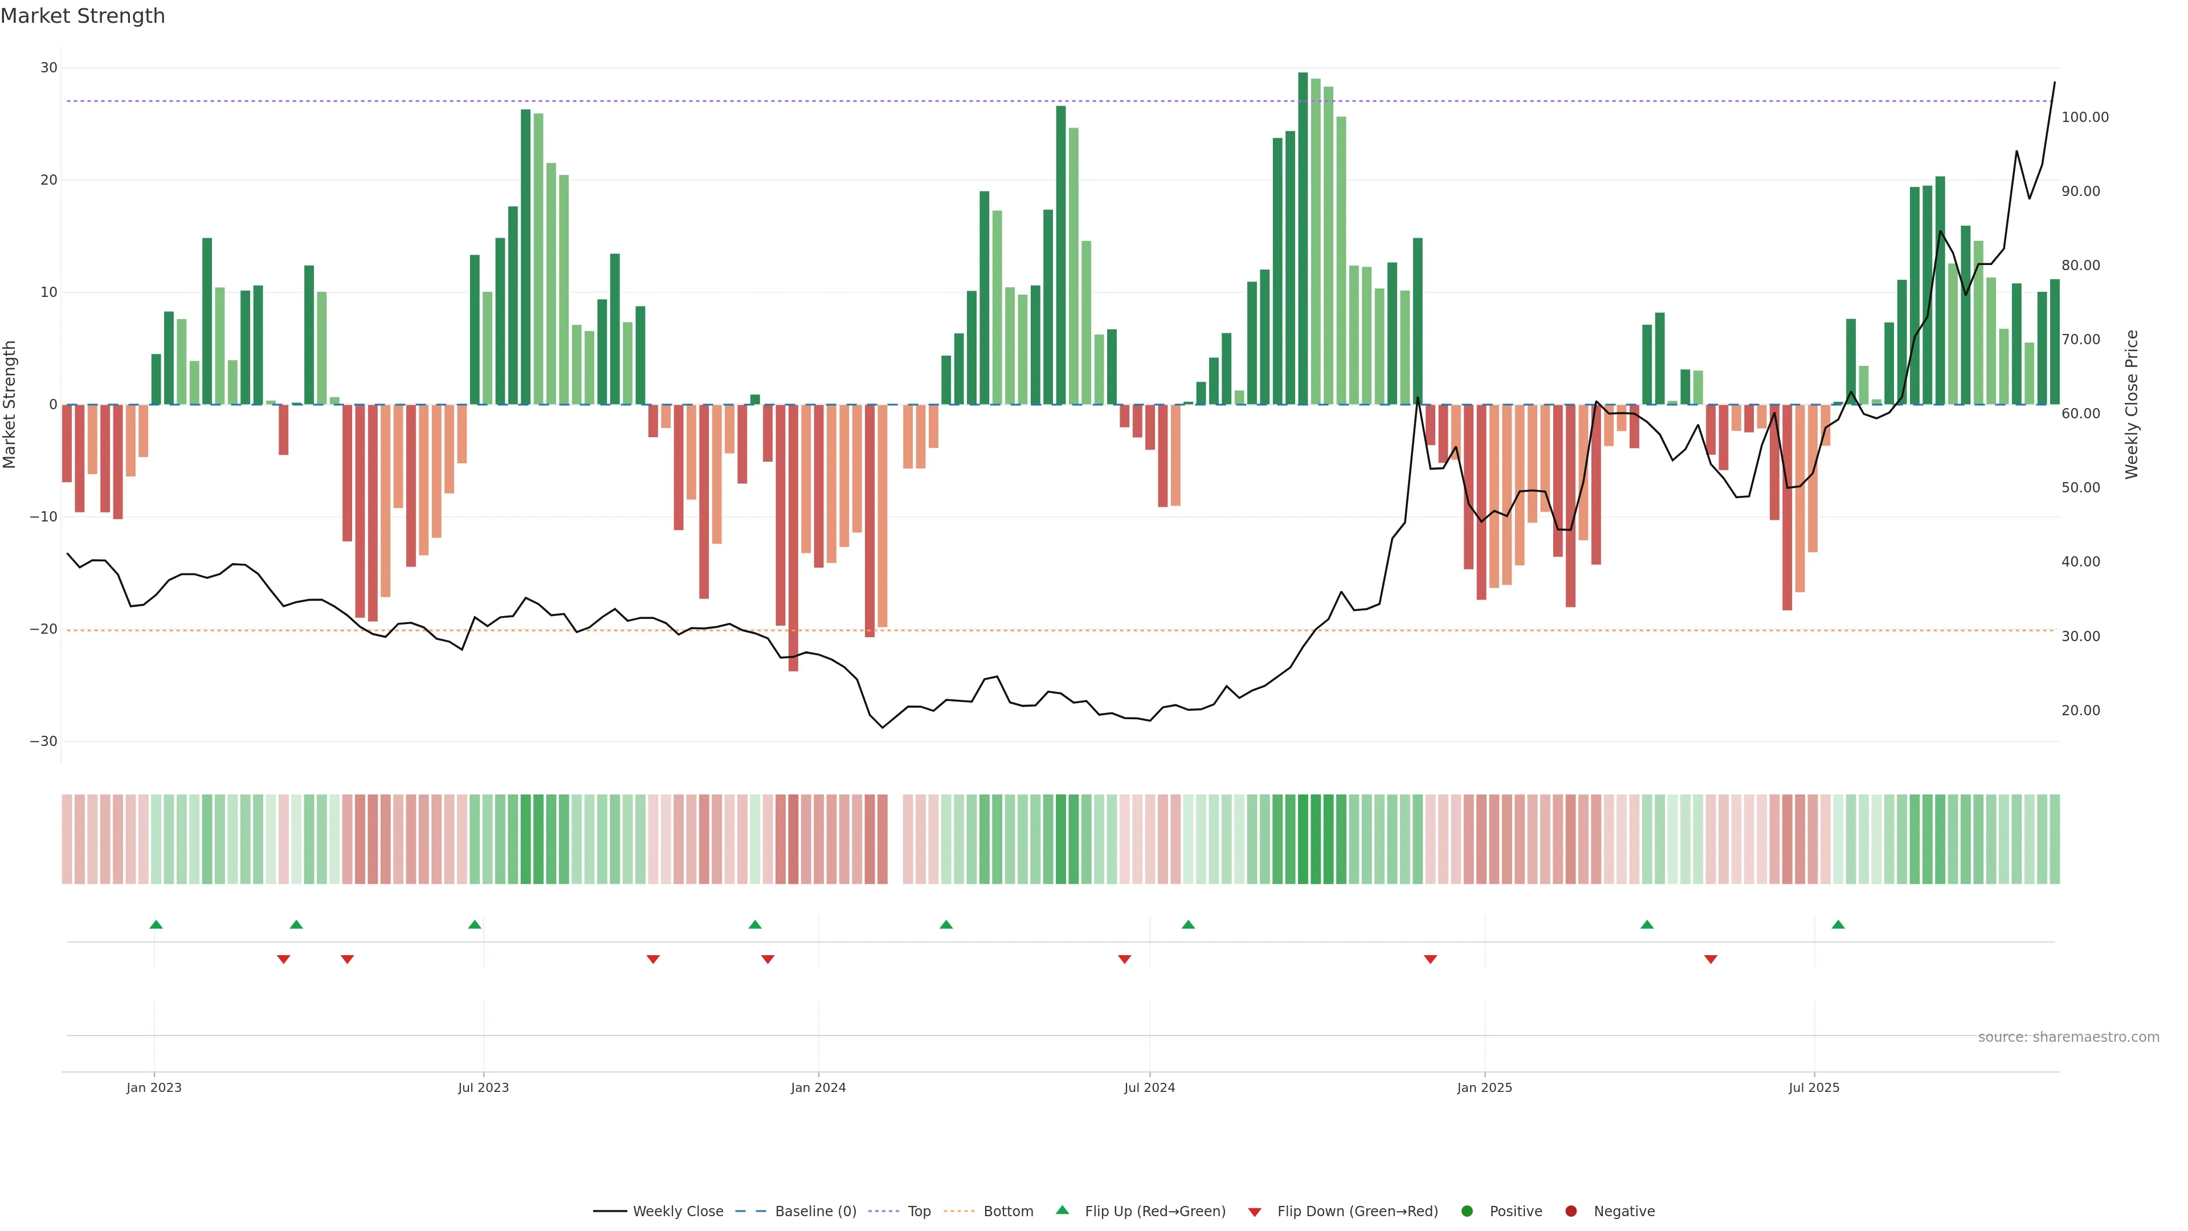Click the Flip Down legend triangle icon
The height and width of the screenshot is (1231, 2188).
click(x=1255, y=1212)
